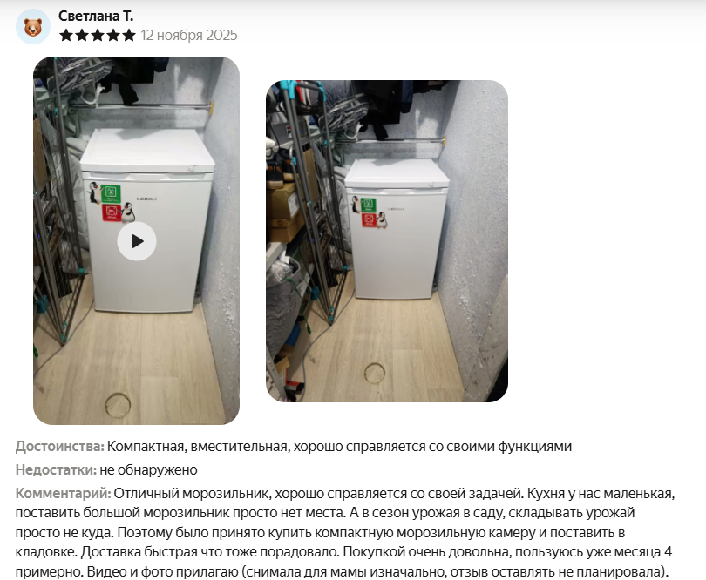Click the LERAN logo in the video preview
The width and height of the screenshot is (706, 580).
click(x=146, y=199)
